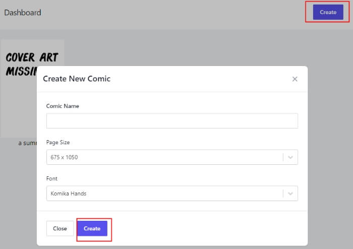This screenshot has height=249, width=353.
Task: Click the Font field label
Action: pos(52,178)
